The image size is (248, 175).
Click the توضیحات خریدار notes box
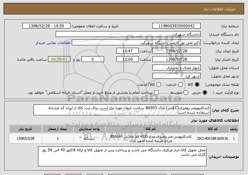pyautogui.click(x=122, y=156)
